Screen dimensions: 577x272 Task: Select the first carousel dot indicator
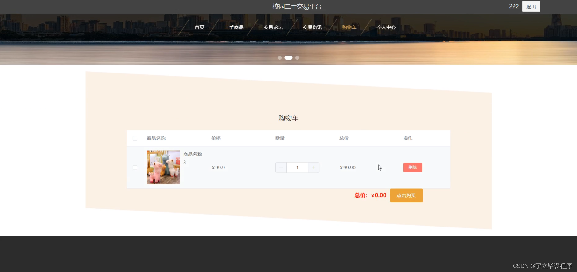(x=279, y=58)
